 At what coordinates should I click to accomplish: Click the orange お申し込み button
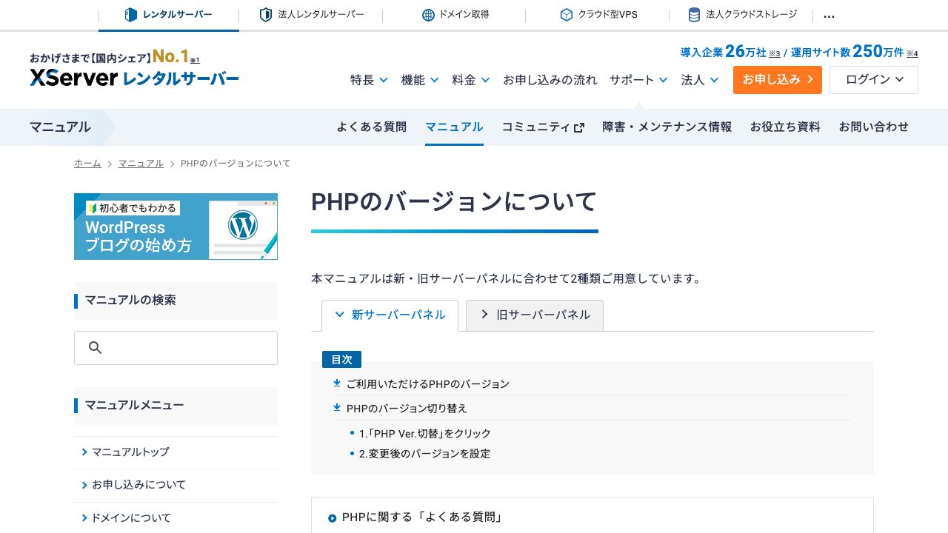pyautogui.click(x=778, y=80)
